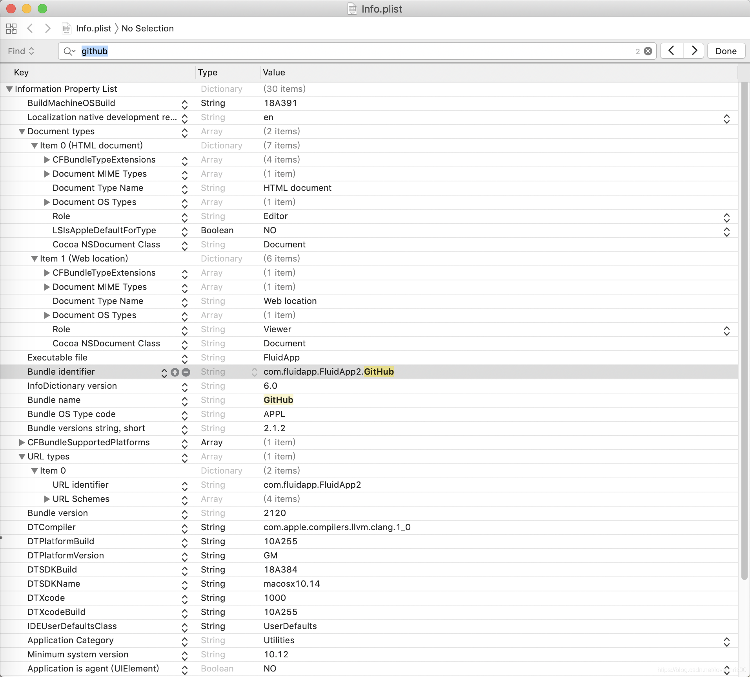Jump to previous search match
The image size is (750, 677).
point(672,51)
